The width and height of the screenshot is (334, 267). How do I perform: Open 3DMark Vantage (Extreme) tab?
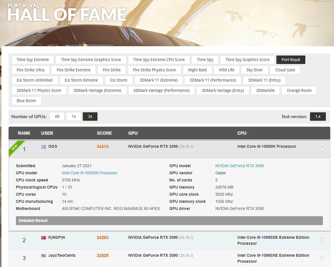pos(97,90)
